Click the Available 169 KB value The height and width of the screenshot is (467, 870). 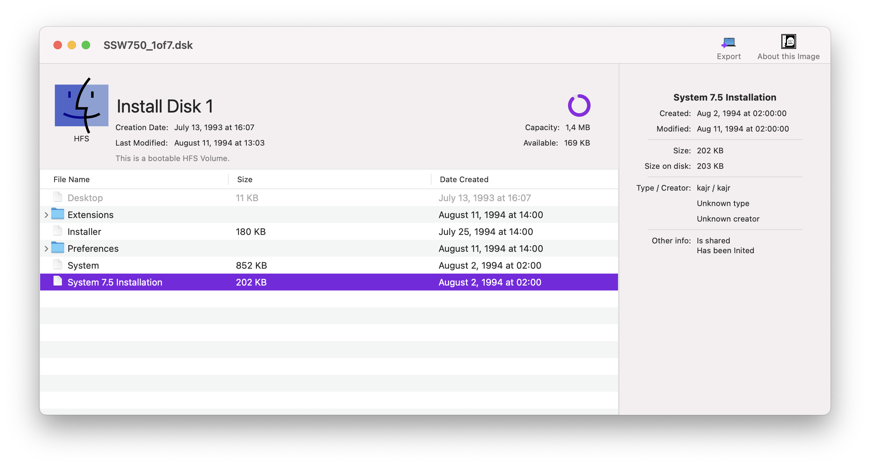point(577,143)
